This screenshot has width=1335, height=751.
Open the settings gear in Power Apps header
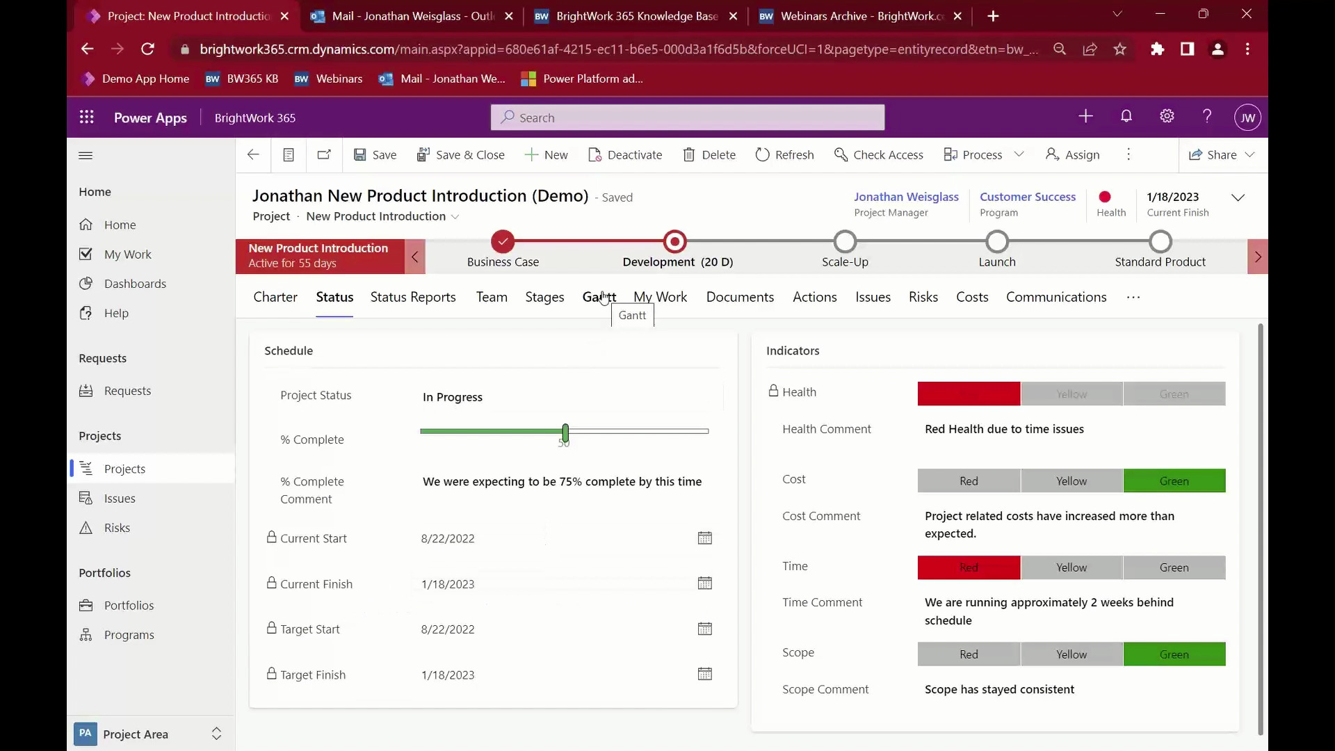pyautogui.click(x=1167, y=117)
